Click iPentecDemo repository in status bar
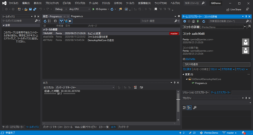 click(209, 133)
